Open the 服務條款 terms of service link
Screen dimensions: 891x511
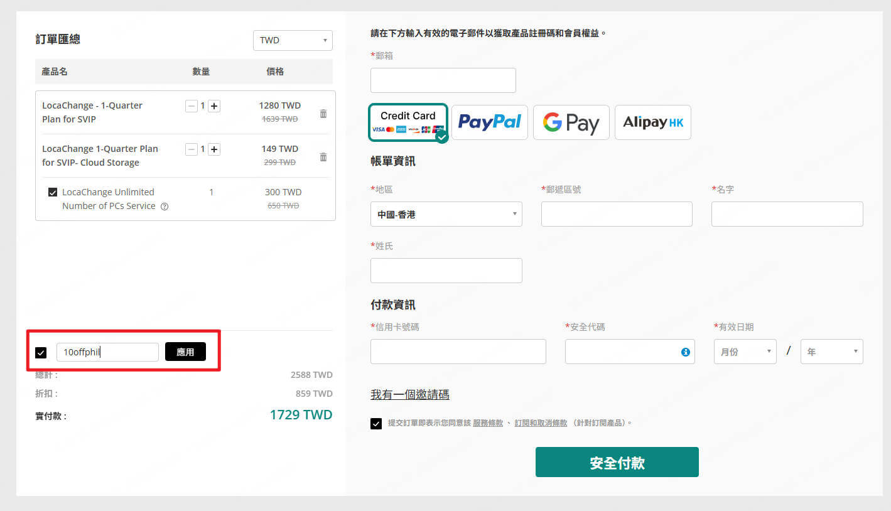(488, 423)
